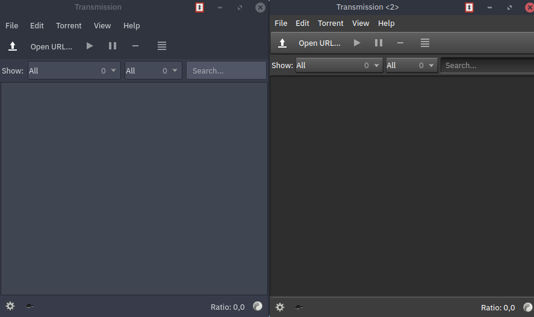Image resolution: width=534 pixels, height=317 pixels.
Task: Click Search field in left Transmission window
Action: coord(226,71)
